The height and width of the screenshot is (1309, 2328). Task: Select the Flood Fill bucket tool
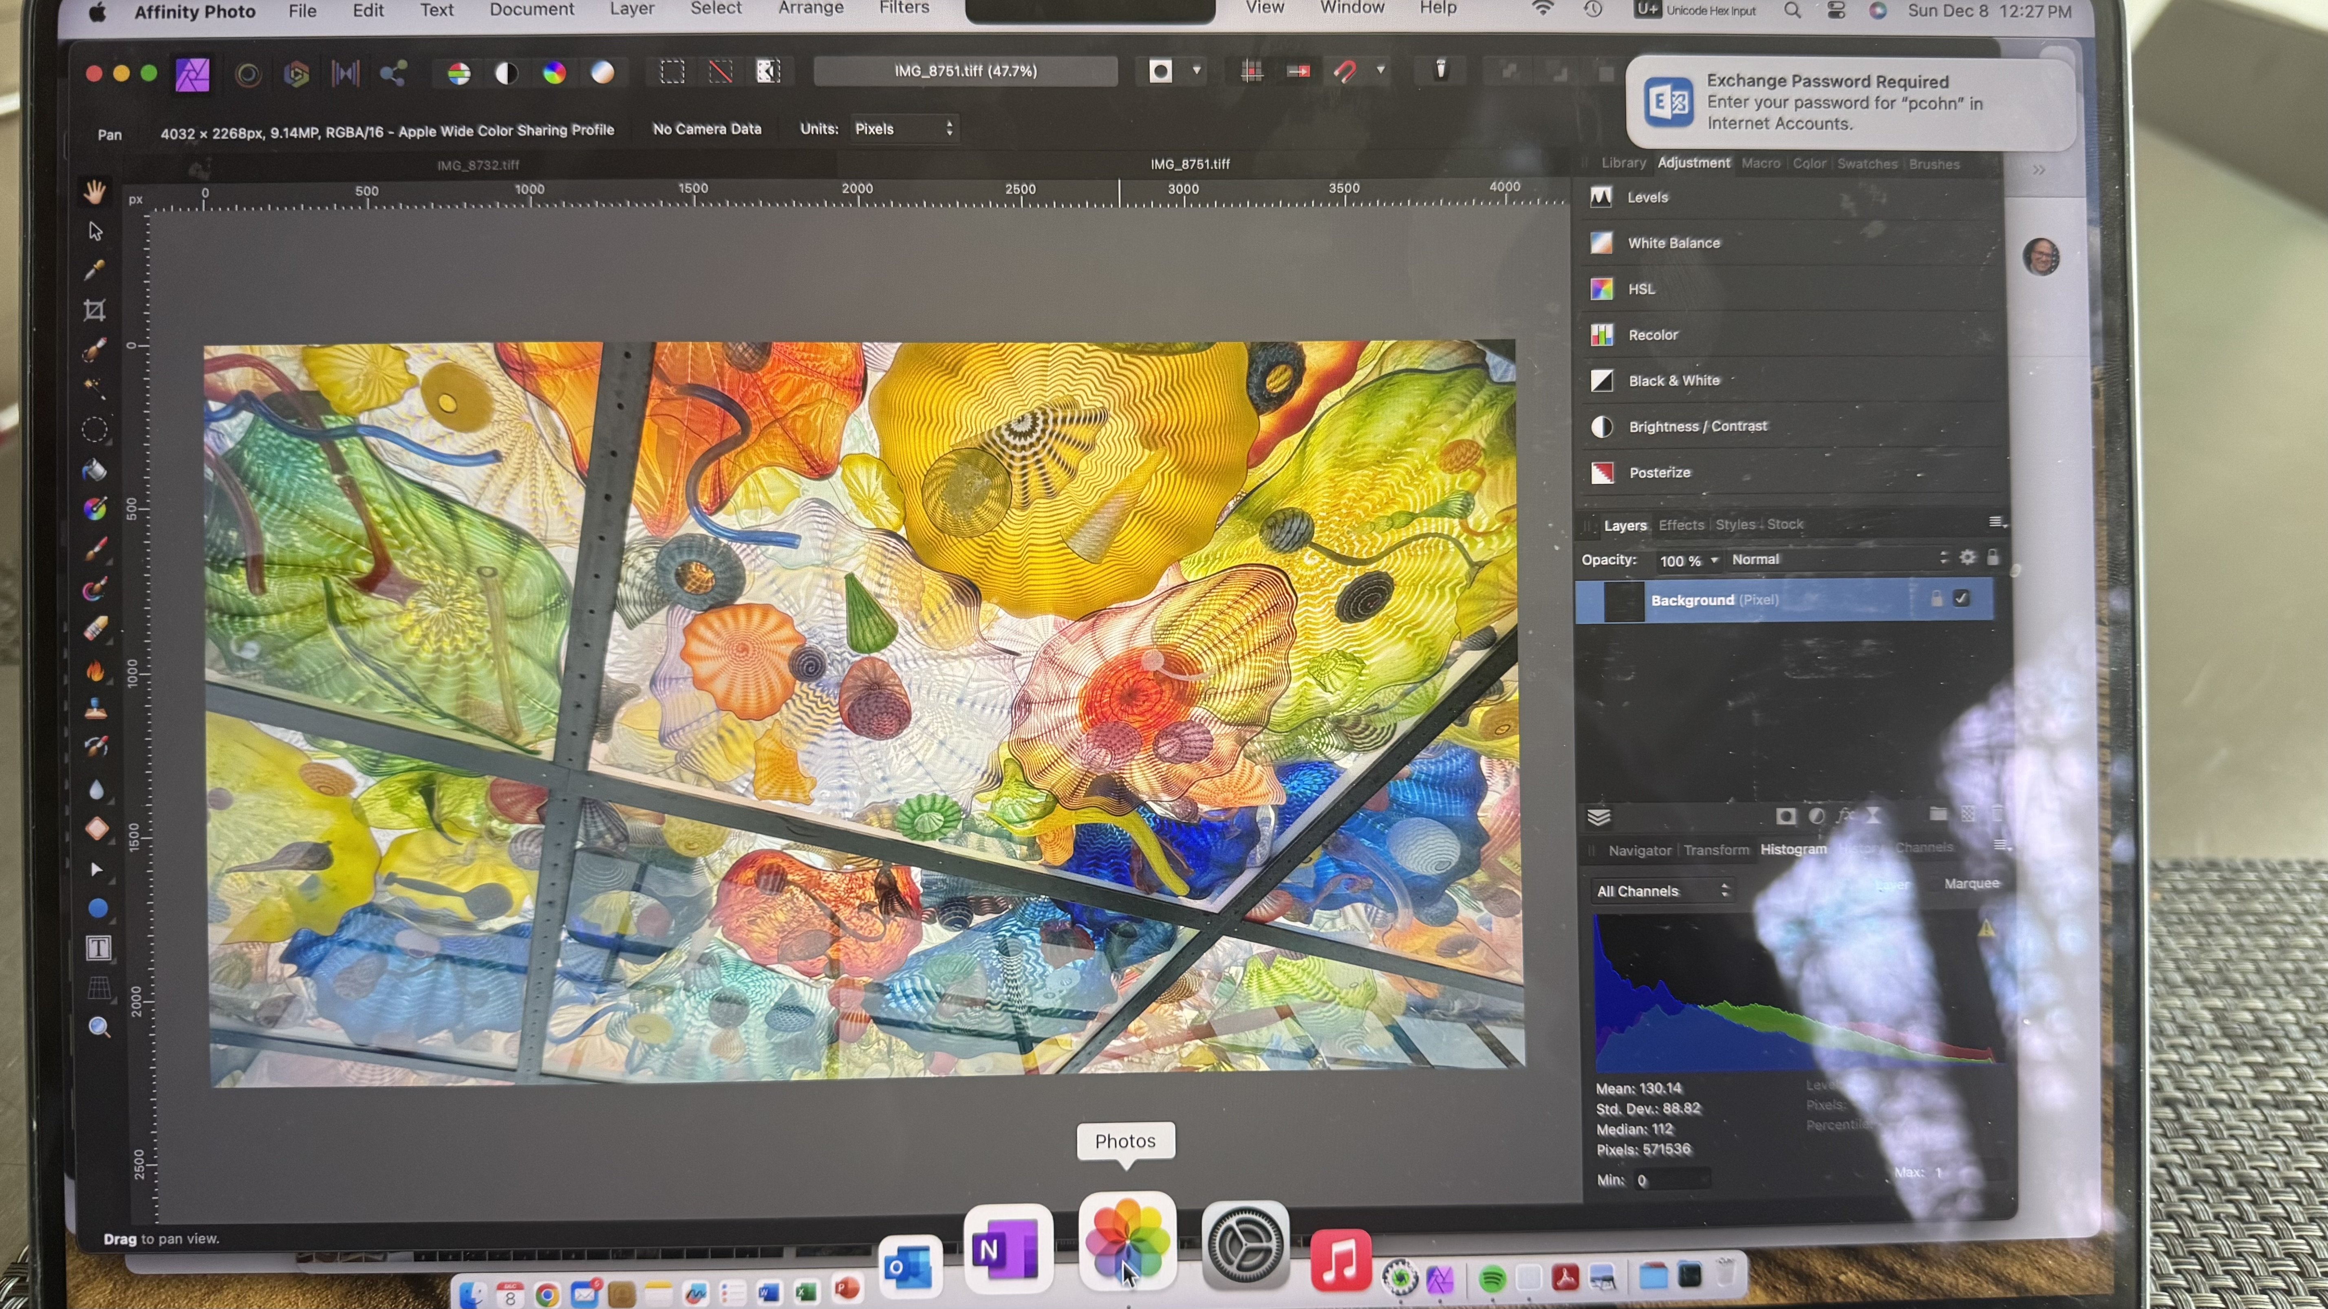coord(94,470)
